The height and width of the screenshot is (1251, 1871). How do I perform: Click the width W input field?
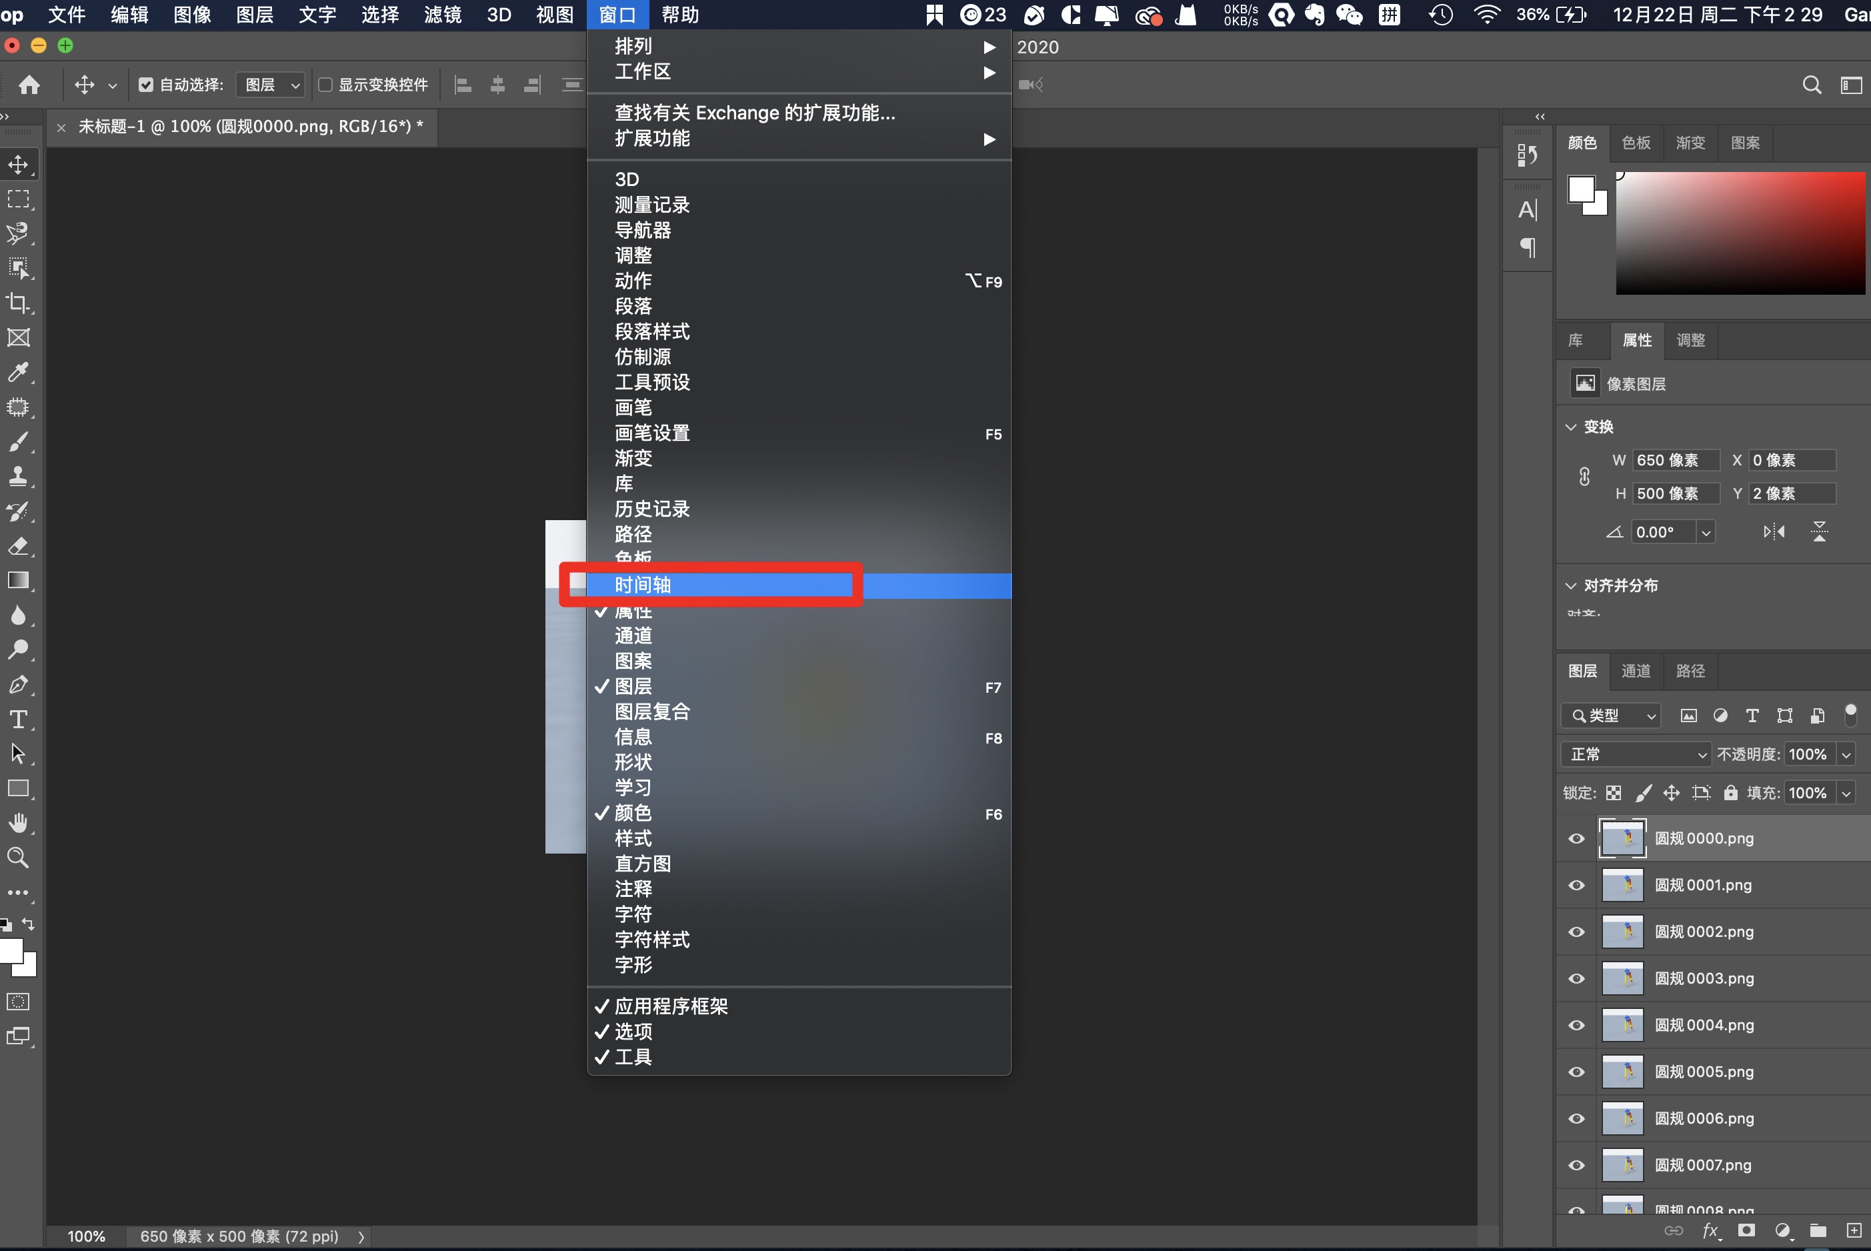pyautogui.click(x=1674, y=460)
